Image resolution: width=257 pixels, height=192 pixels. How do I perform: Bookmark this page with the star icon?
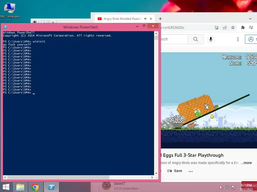[233, 27]
